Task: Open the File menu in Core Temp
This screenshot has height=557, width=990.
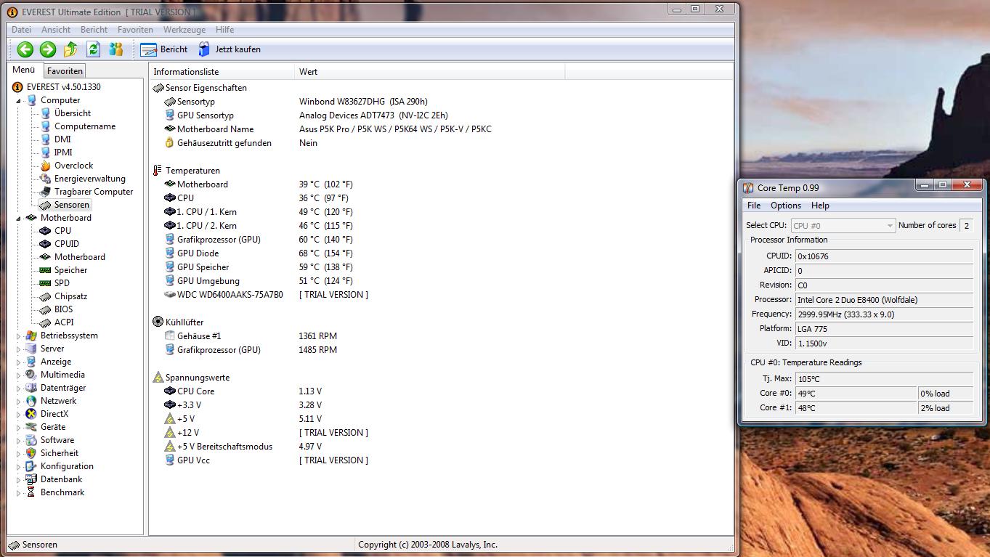Action: 754,206
